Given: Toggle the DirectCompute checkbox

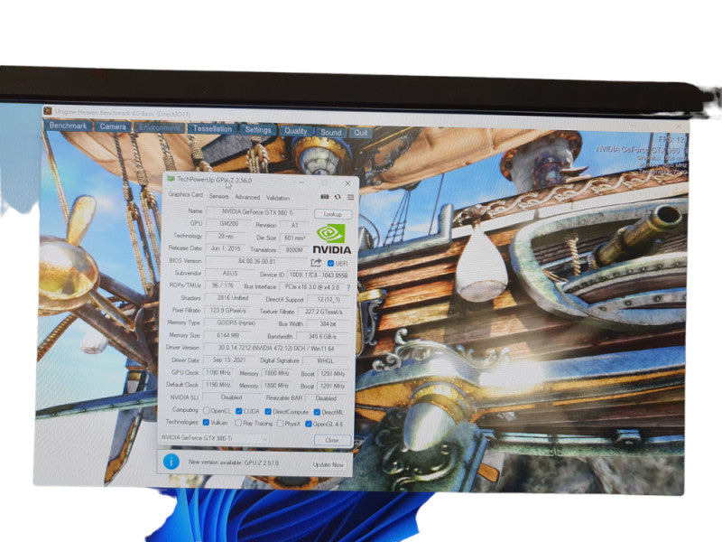Looking at the screenshot, I should click(268, 412).
